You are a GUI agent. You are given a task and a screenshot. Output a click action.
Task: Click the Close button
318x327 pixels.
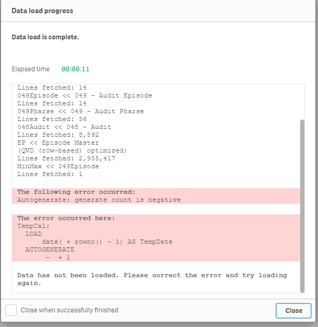click(293, 310)
